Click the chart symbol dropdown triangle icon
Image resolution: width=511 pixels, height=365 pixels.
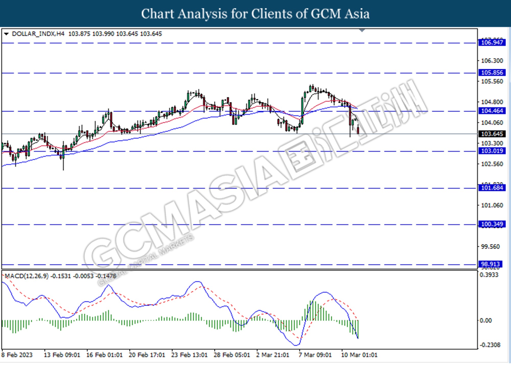point(6,34)
